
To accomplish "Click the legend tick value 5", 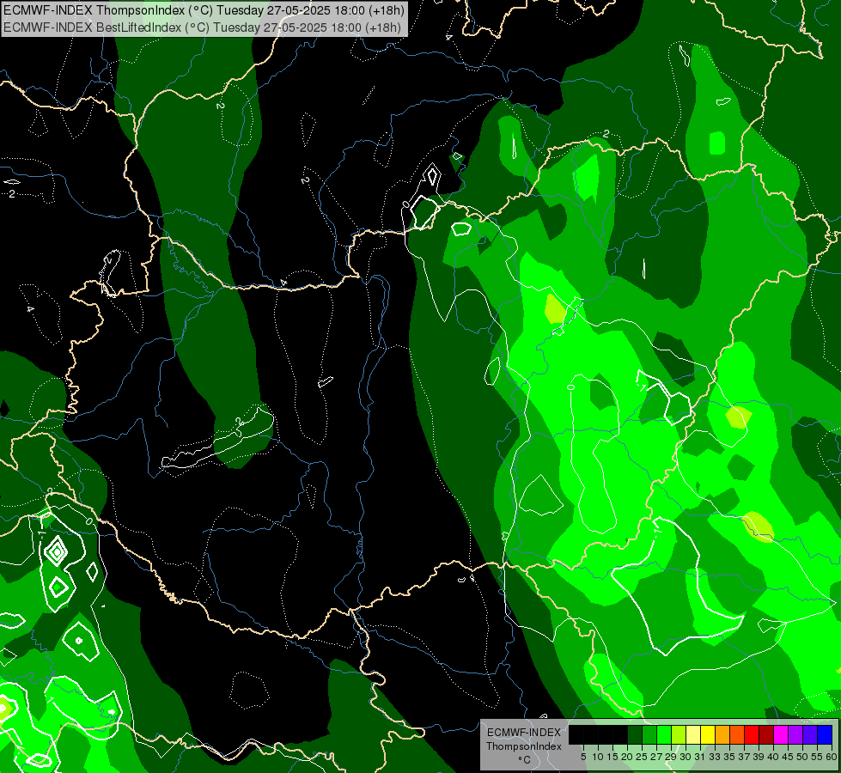I will (x=583, y=757).
